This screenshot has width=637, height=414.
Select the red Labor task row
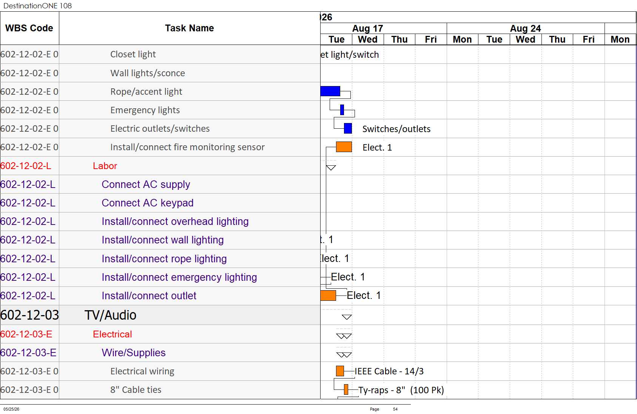pyautogui.click(x=160, y=166)
